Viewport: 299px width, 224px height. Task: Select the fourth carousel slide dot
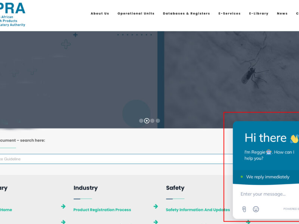[x=158, y=121]
